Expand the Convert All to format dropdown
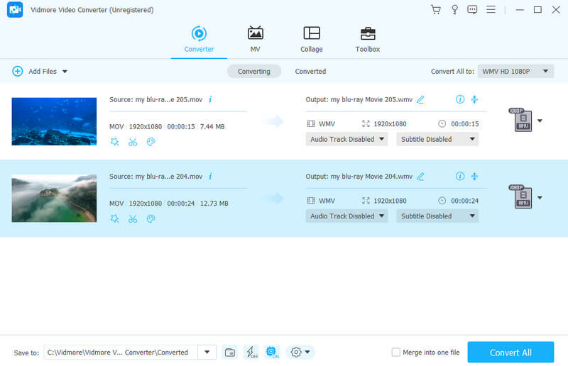The image size is (568, 366). click(x=515, y=72)
